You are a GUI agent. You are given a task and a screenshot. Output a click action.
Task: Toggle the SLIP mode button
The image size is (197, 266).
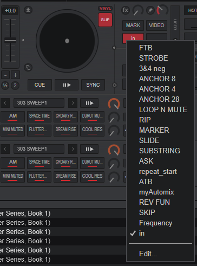[x=105, y=20]
